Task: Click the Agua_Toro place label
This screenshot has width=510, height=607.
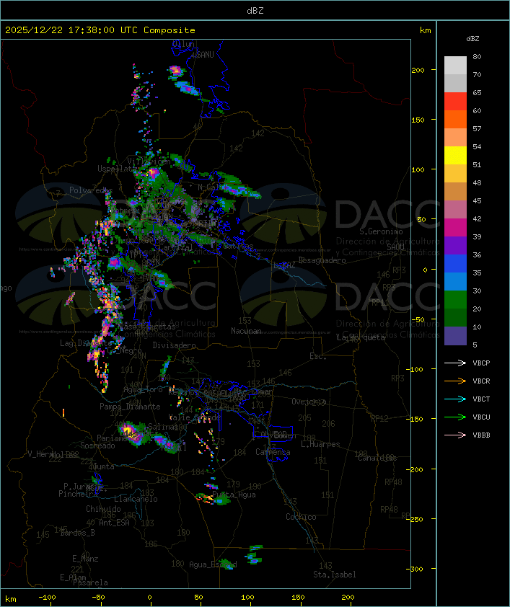Action: 143,389
